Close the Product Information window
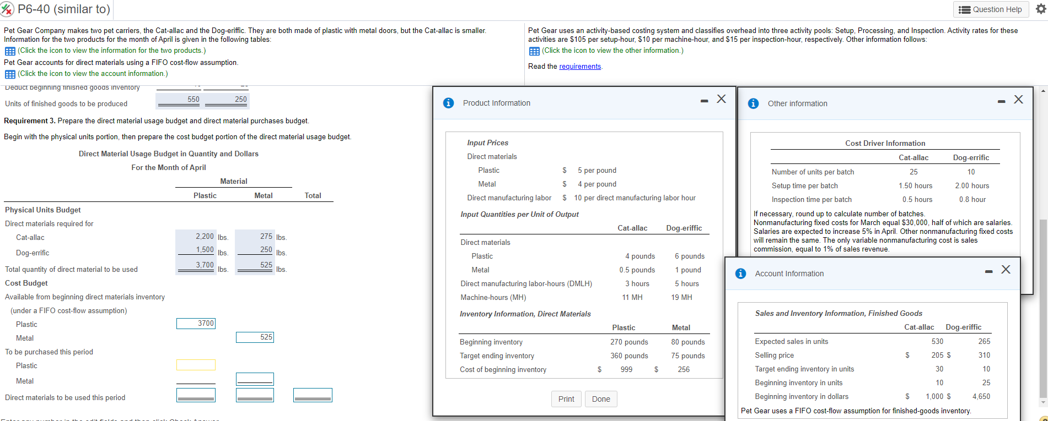Viewport: 1048px width, 421px height. click(721, 99)
